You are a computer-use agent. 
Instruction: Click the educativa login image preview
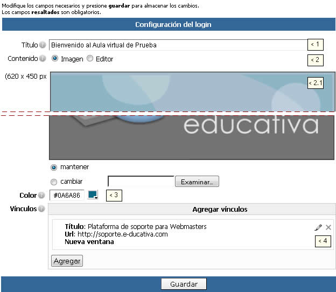click(x=192, y=116)
